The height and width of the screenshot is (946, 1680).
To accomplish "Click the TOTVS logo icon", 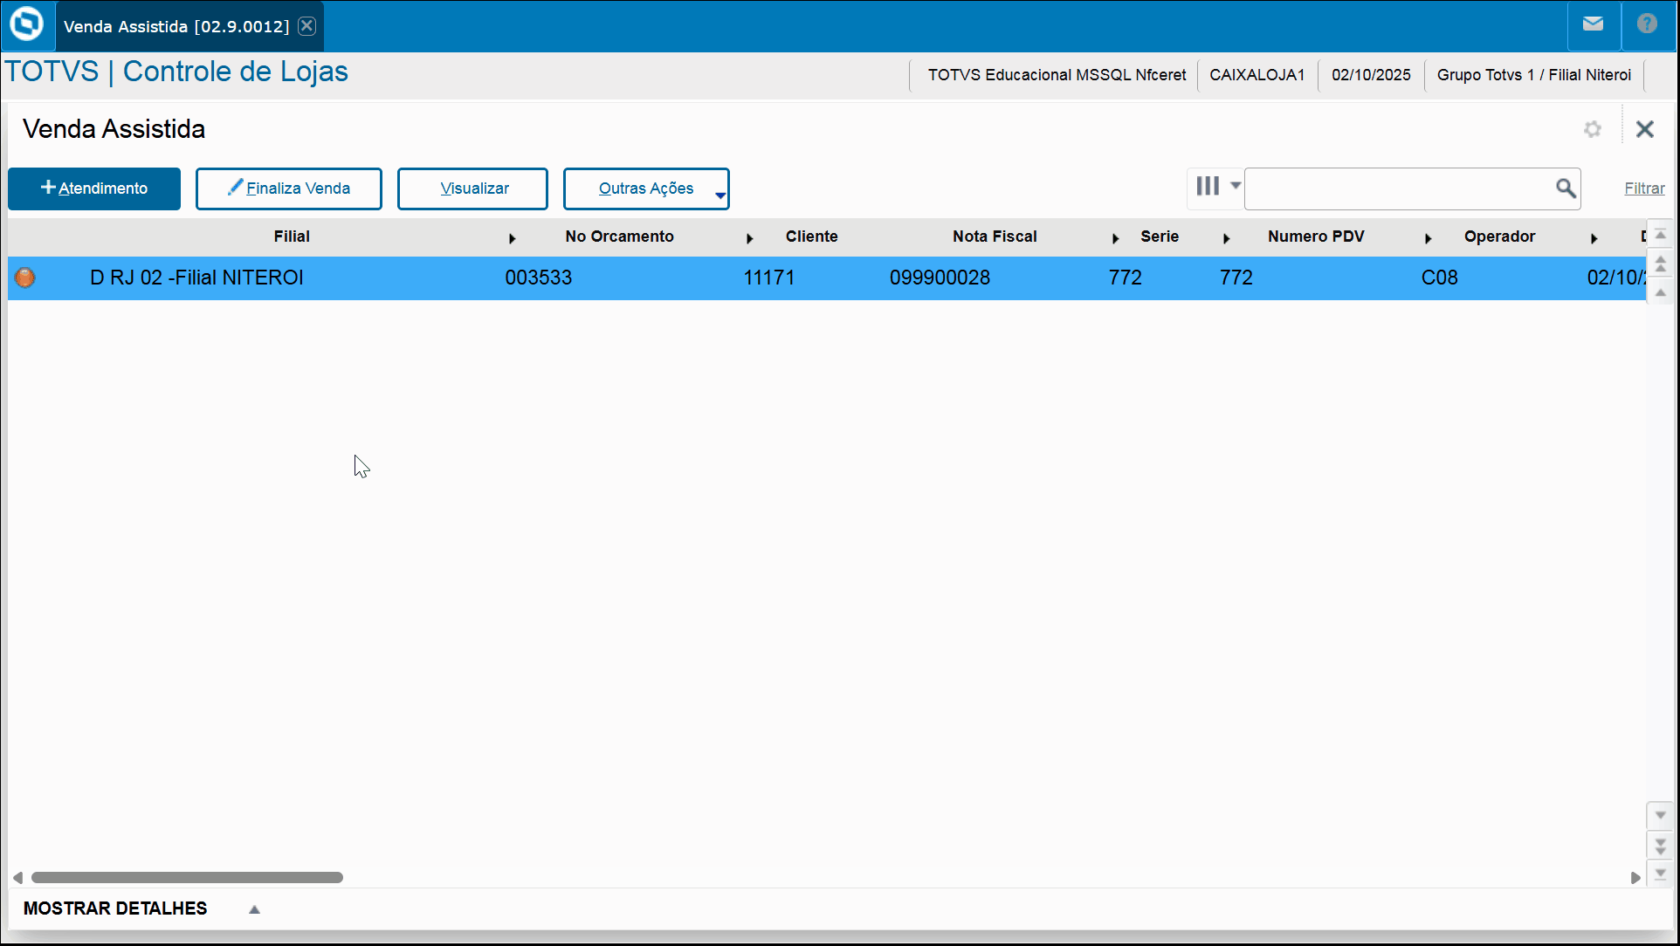I will tap(27, 24).
